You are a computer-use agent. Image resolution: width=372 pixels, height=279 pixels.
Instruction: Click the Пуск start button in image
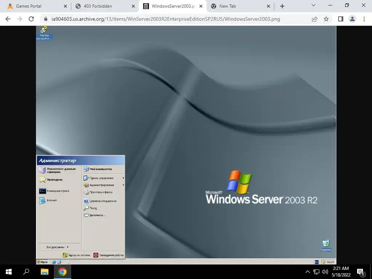[x=43, y=262]
